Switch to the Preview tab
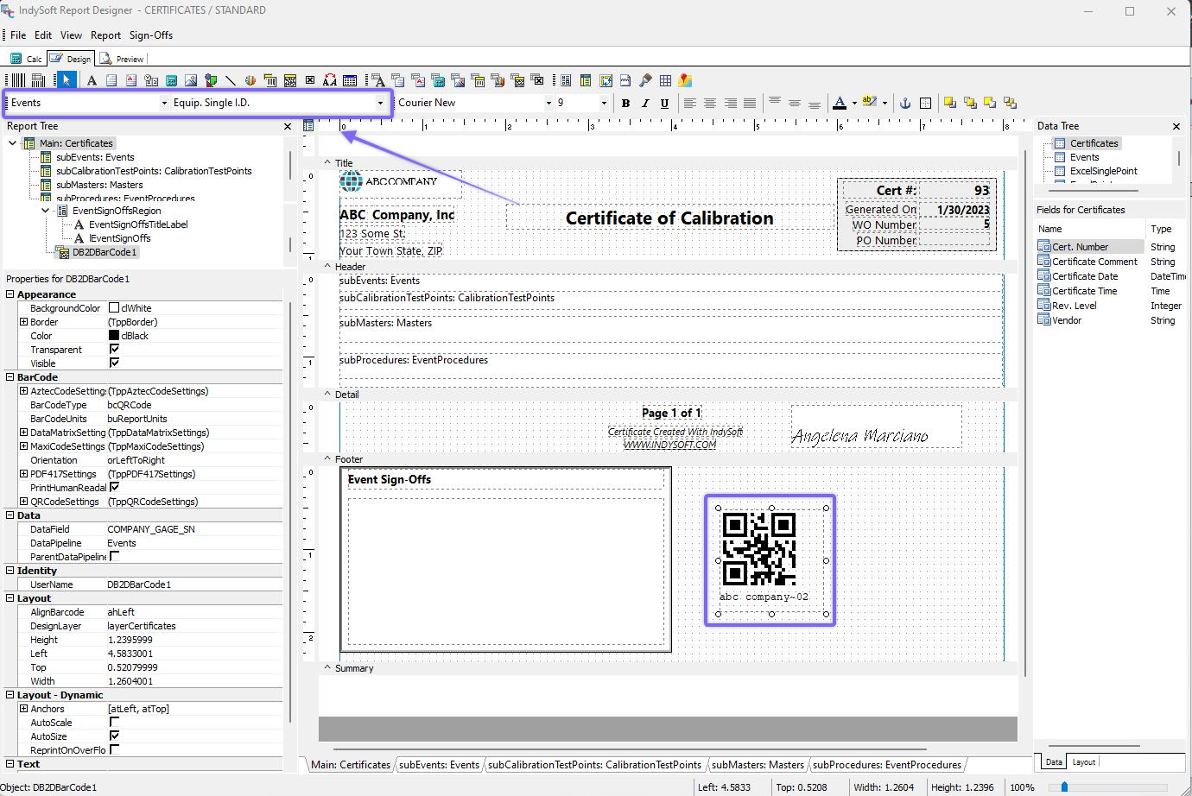This screenshot has height=796, width=1192. click(x=122, y=59)
